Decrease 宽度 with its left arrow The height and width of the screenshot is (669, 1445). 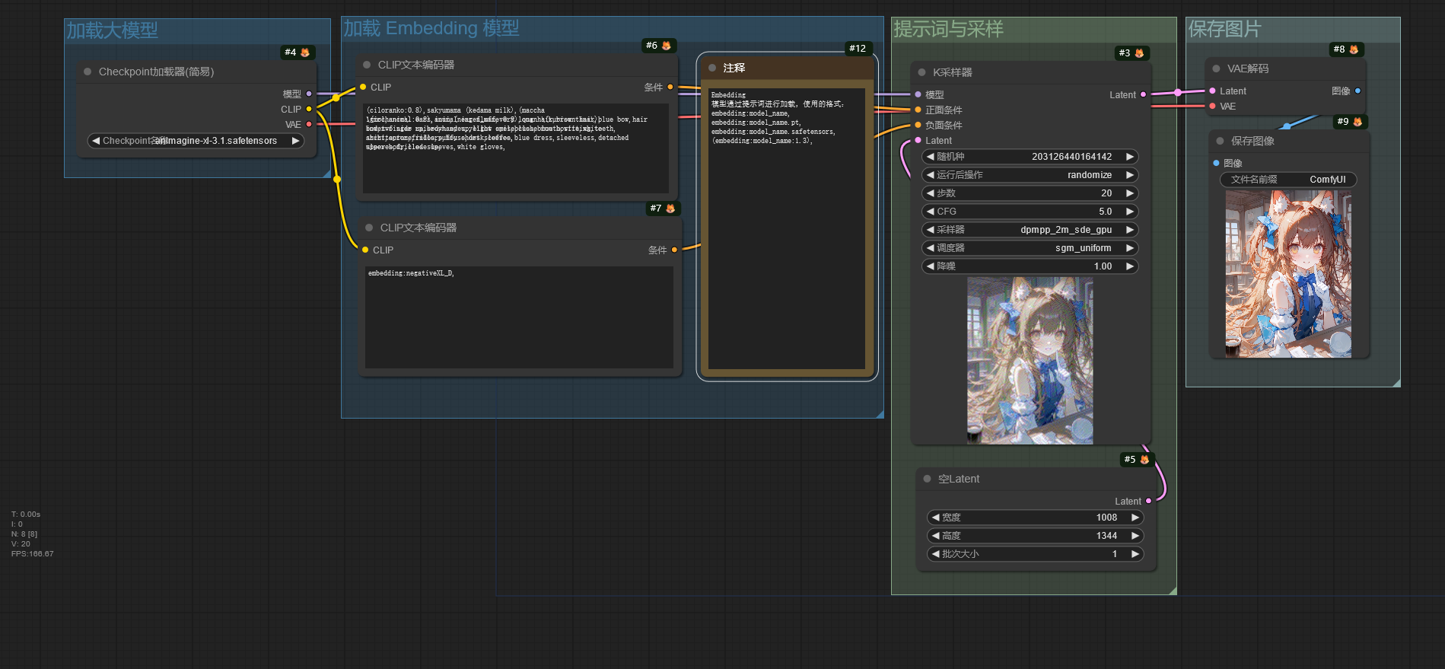pos(935,518)
